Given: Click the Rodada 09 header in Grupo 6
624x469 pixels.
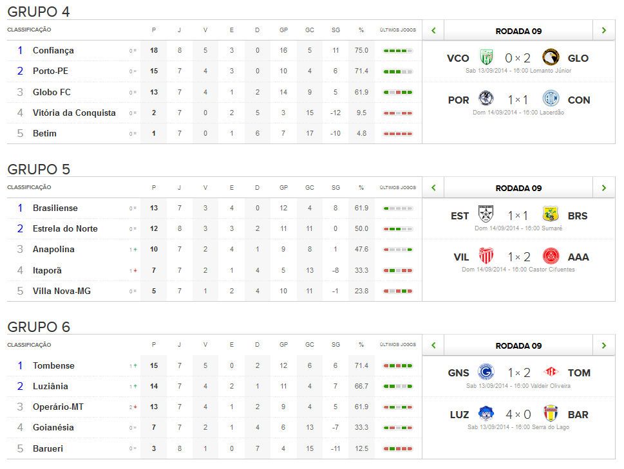Looking at the screenshot, I should coord(518,345).
